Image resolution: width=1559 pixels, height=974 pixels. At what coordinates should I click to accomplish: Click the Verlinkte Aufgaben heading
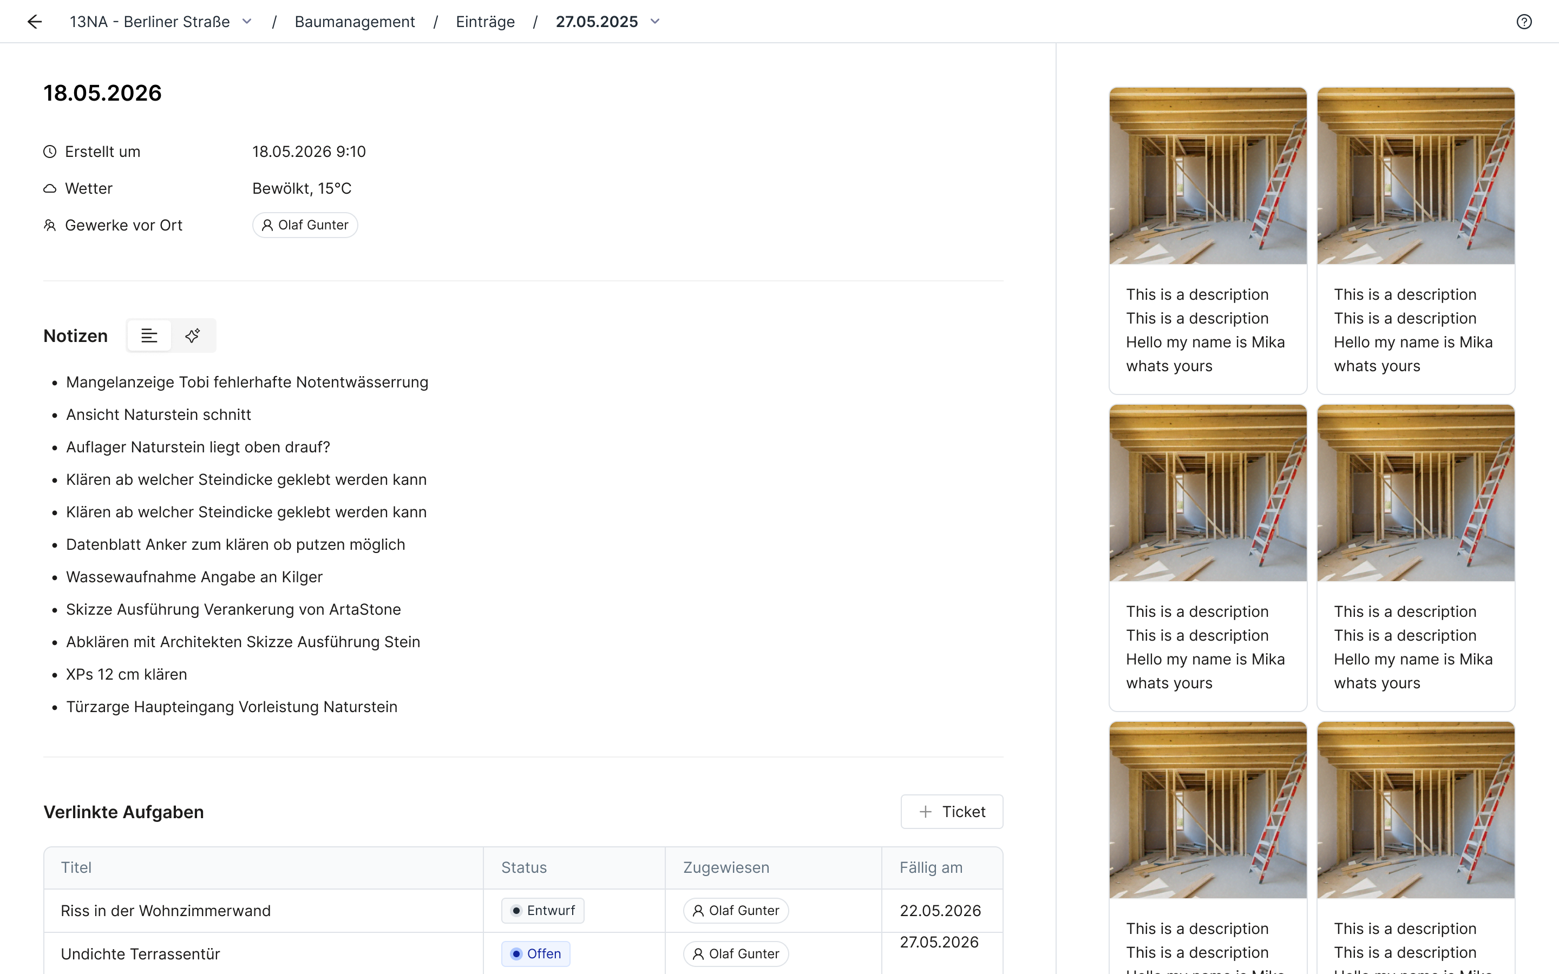[x=123, y=812]
